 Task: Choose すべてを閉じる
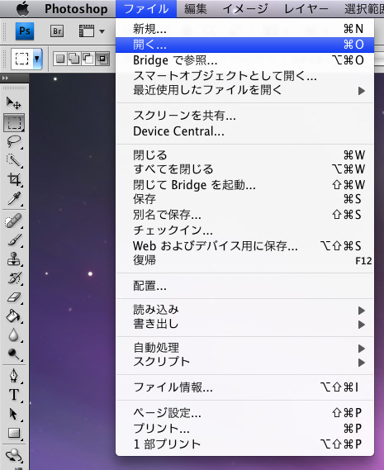(245, 169)
